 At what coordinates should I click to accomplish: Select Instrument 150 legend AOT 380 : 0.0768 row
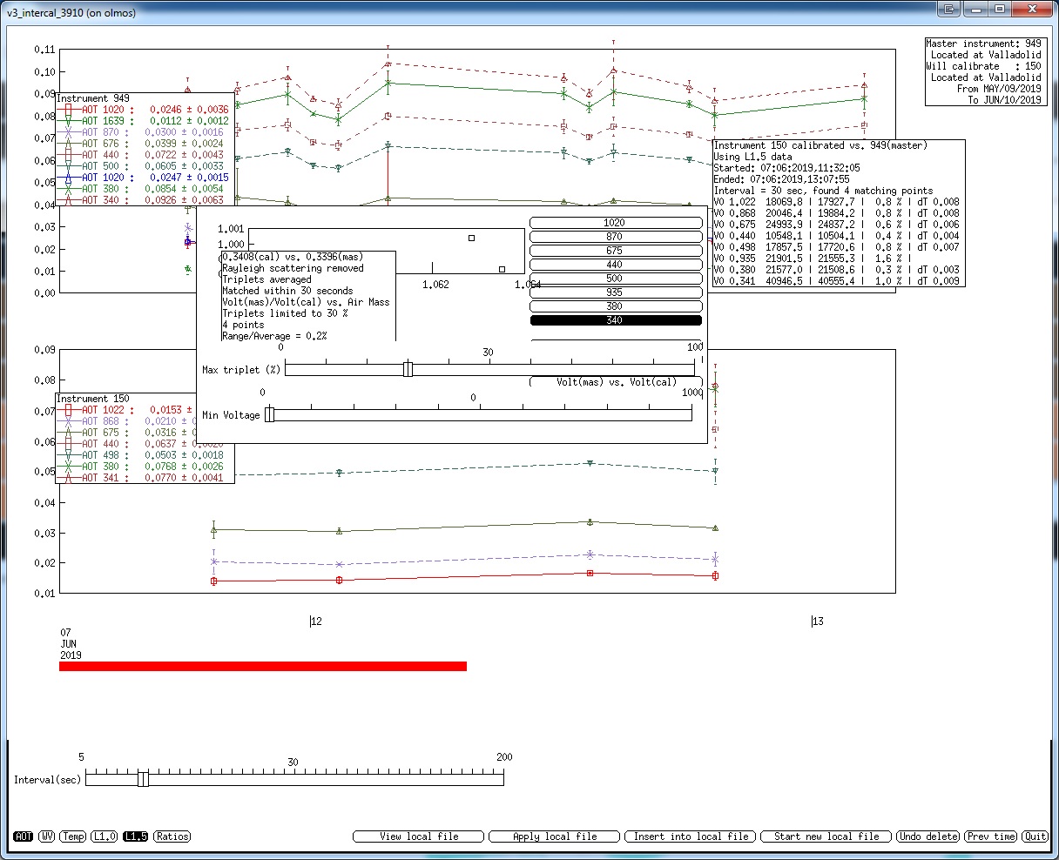point(141,467)
